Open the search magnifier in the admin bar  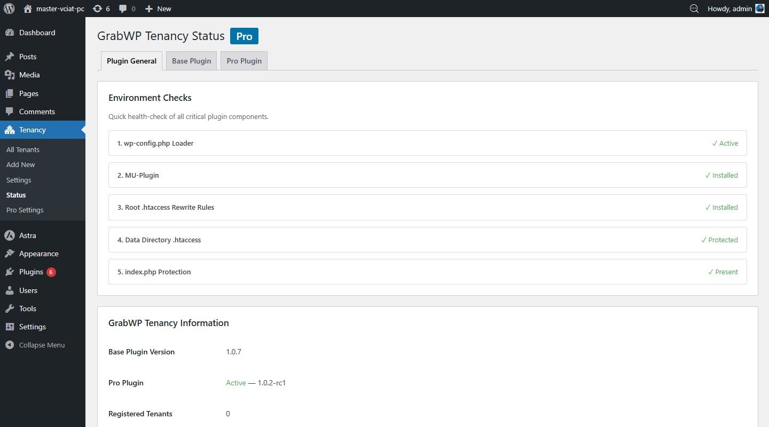coord(693,9)
